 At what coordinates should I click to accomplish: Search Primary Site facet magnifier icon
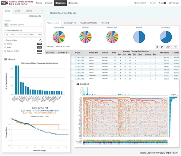point(40,40)
